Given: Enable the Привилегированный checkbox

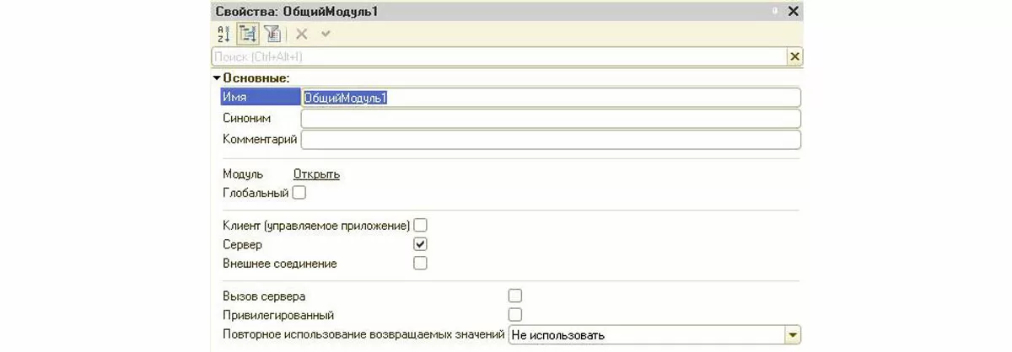Looking at the screenshot, I should tap(515, 315).
